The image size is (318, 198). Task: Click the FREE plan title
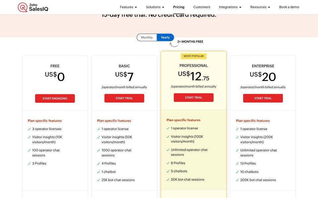(55, 66)
